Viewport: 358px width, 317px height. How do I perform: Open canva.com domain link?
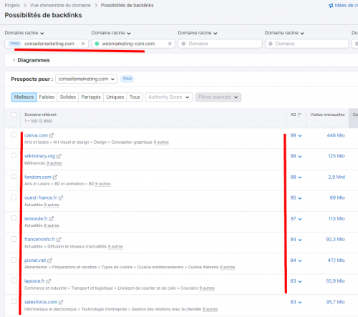click(x=36, y=135)
